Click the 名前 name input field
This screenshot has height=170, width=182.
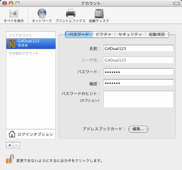[139, 48]
